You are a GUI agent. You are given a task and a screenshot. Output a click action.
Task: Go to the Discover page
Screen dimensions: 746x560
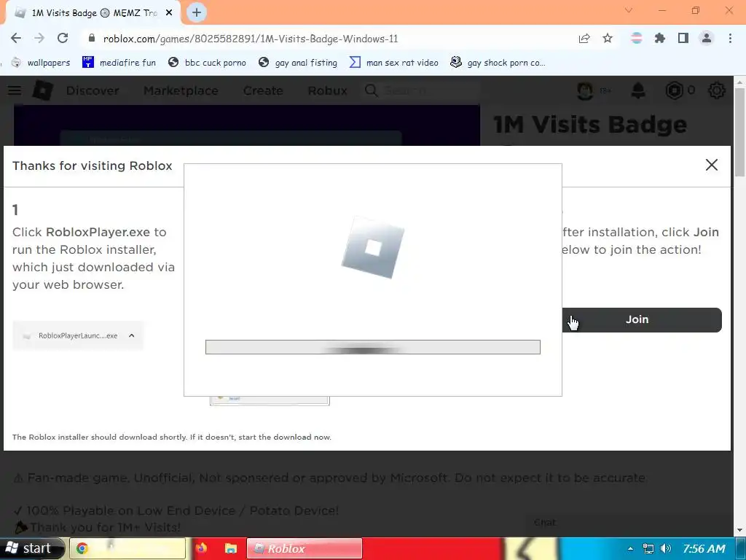pyautogui.click(x=93, y=90)
